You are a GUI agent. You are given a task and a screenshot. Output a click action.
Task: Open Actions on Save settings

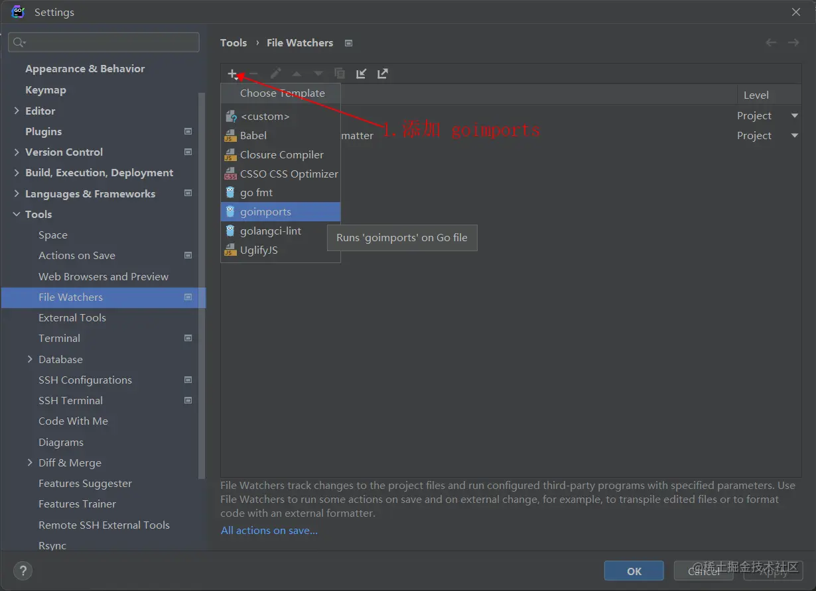pos(77,256)
